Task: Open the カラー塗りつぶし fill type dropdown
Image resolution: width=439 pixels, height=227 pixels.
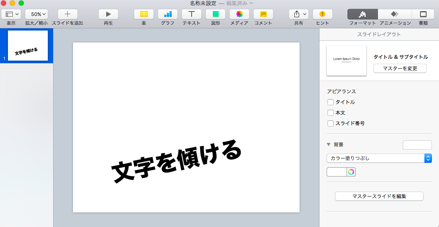Action: (379, 158)
